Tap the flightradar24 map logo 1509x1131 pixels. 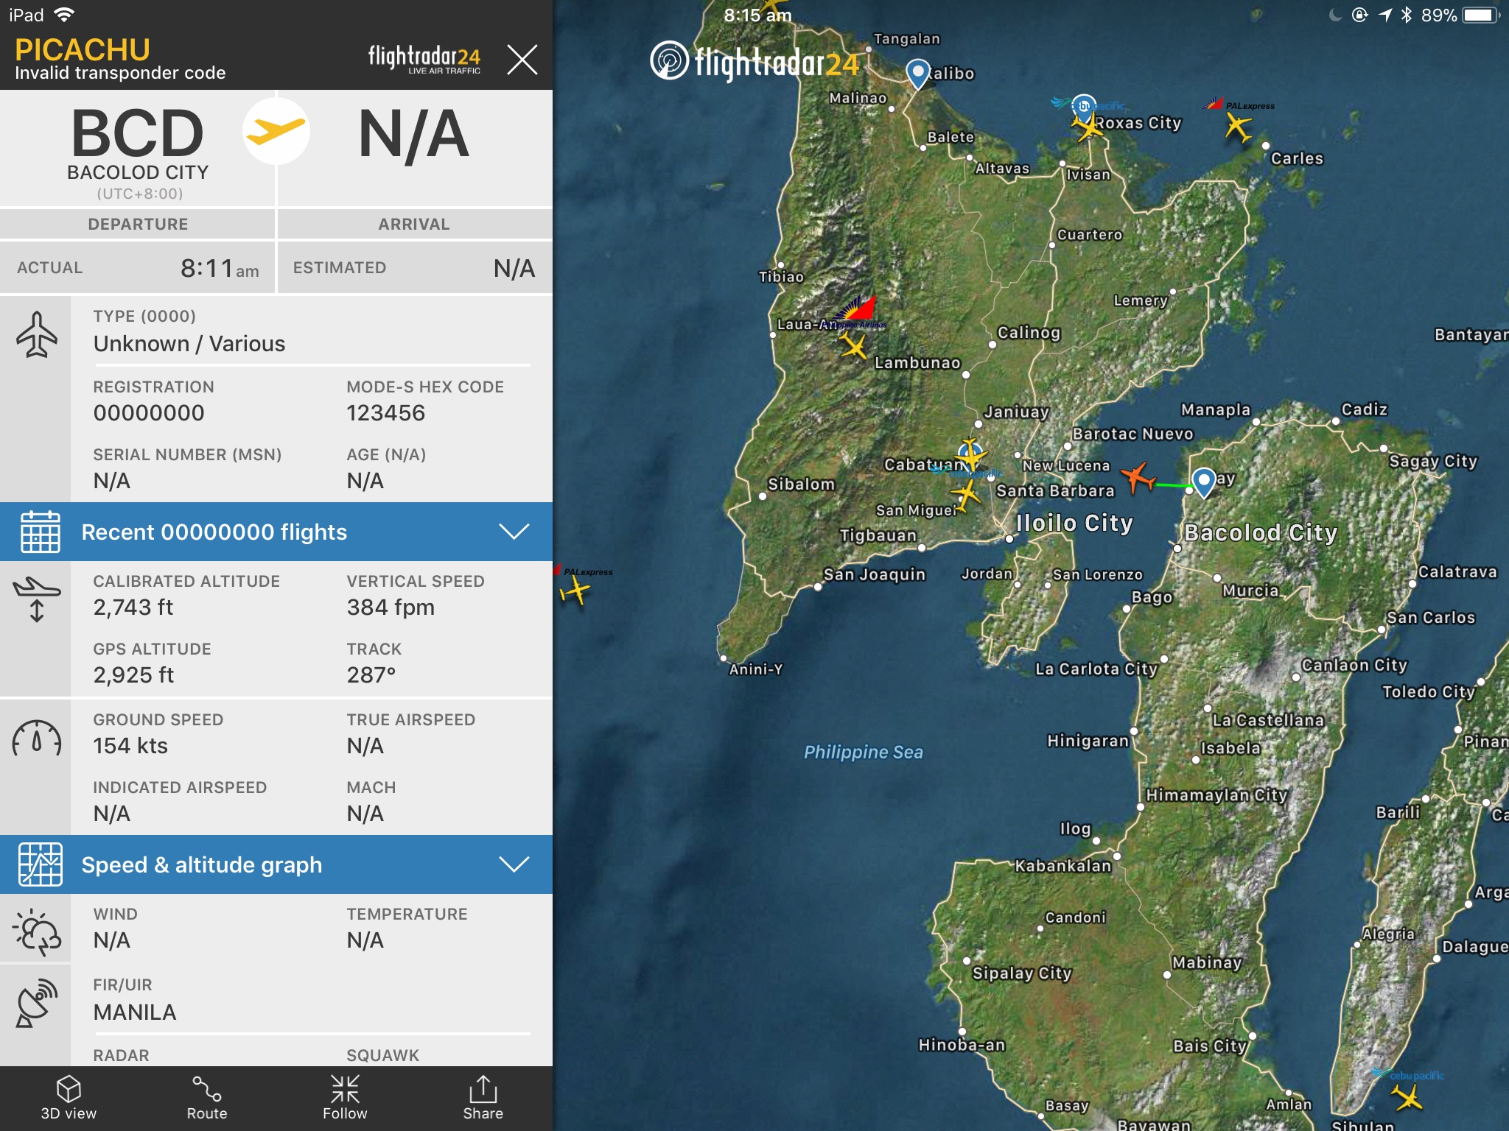[x=754, y=62]
